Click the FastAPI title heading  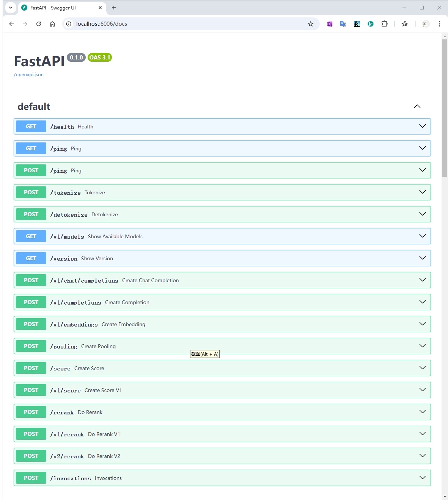pyautogui.click(x=39, y=61)
